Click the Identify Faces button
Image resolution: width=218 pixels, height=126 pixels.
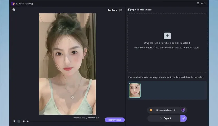coord(114,120)
